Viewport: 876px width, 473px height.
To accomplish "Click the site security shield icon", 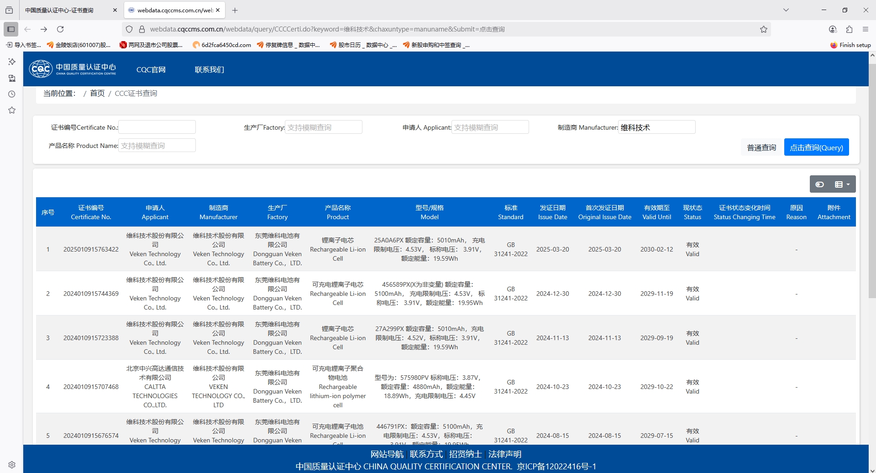I will pos(129,29).
